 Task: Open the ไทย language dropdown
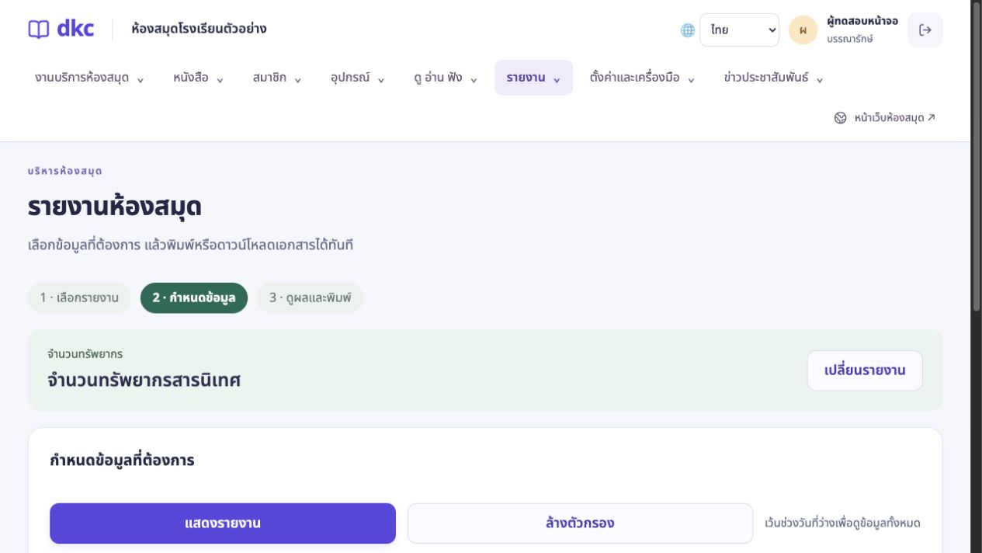click(739, 30)
